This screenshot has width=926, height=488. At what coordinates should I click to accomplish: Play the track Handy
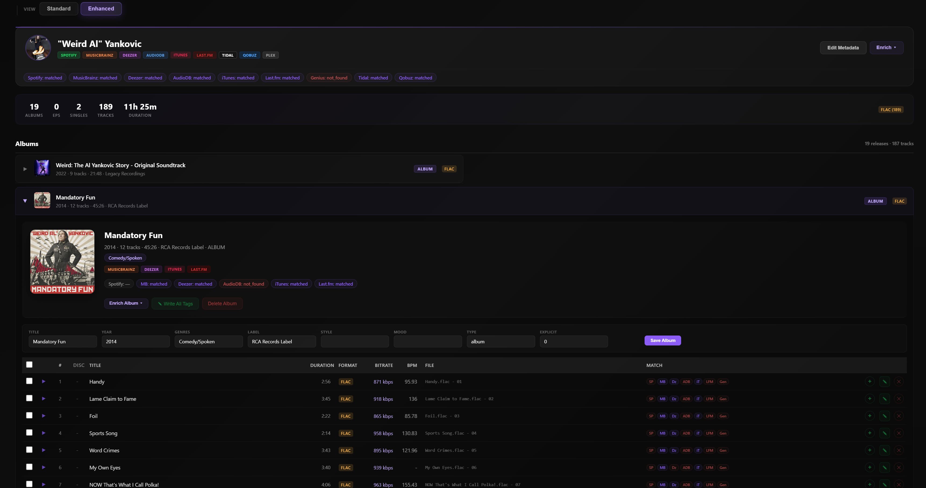click(x=44, y=381)
